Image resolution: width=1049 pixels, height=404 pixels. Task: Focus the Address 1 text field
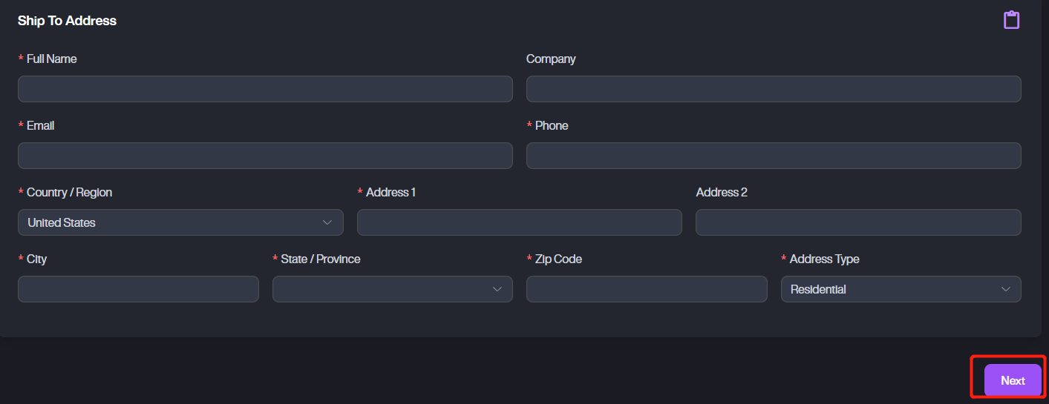coord(519,222)
